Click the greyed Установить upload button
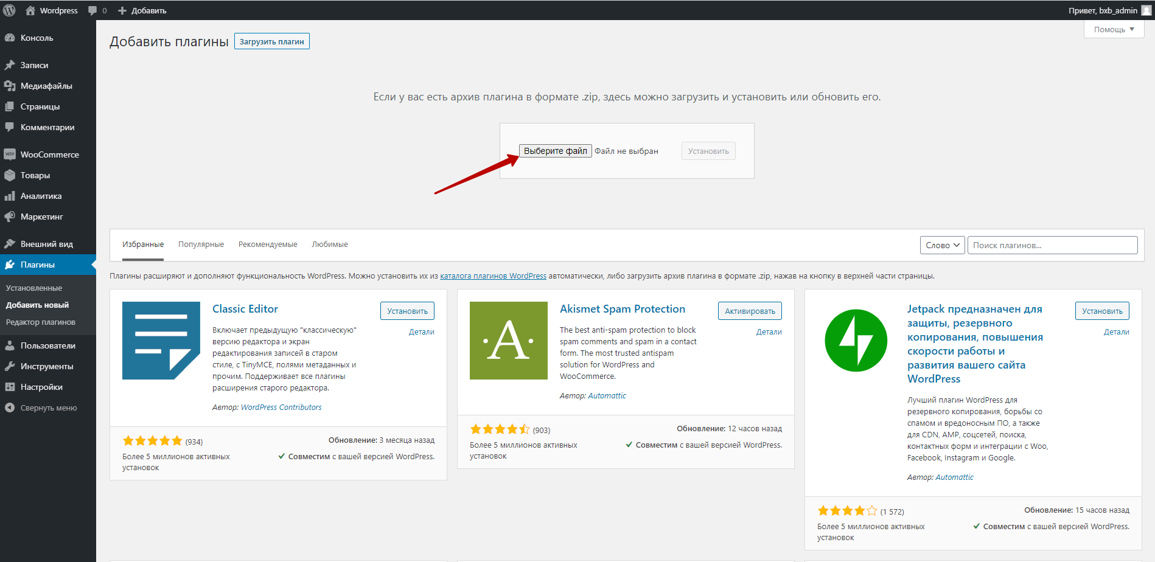The height and width of the screenshot is (562, 1155). coord(708,151)
